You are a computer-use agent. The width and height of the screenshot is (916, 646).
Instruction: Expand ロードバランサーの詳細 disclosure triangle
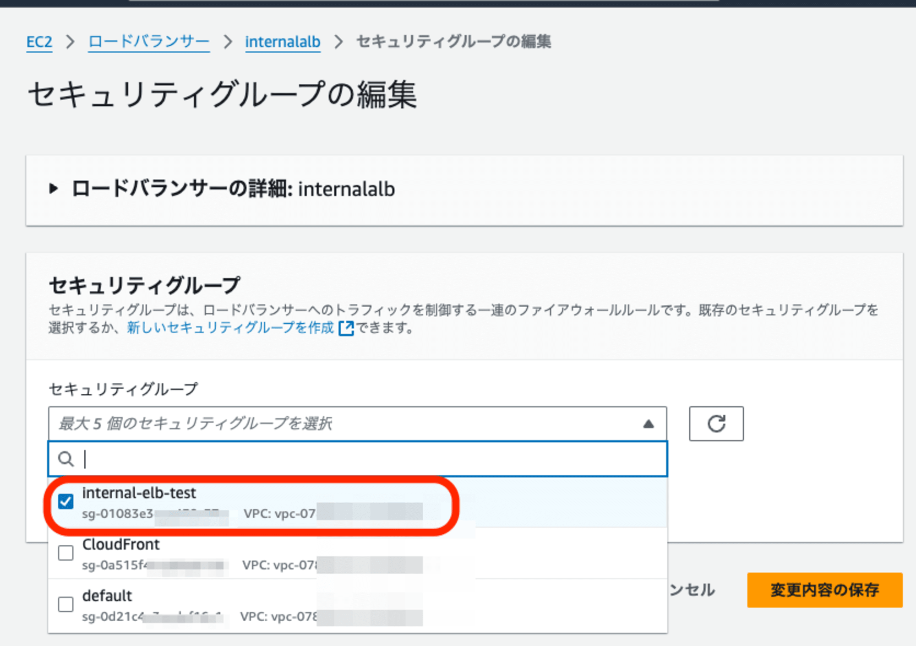[x=54, y=188]
